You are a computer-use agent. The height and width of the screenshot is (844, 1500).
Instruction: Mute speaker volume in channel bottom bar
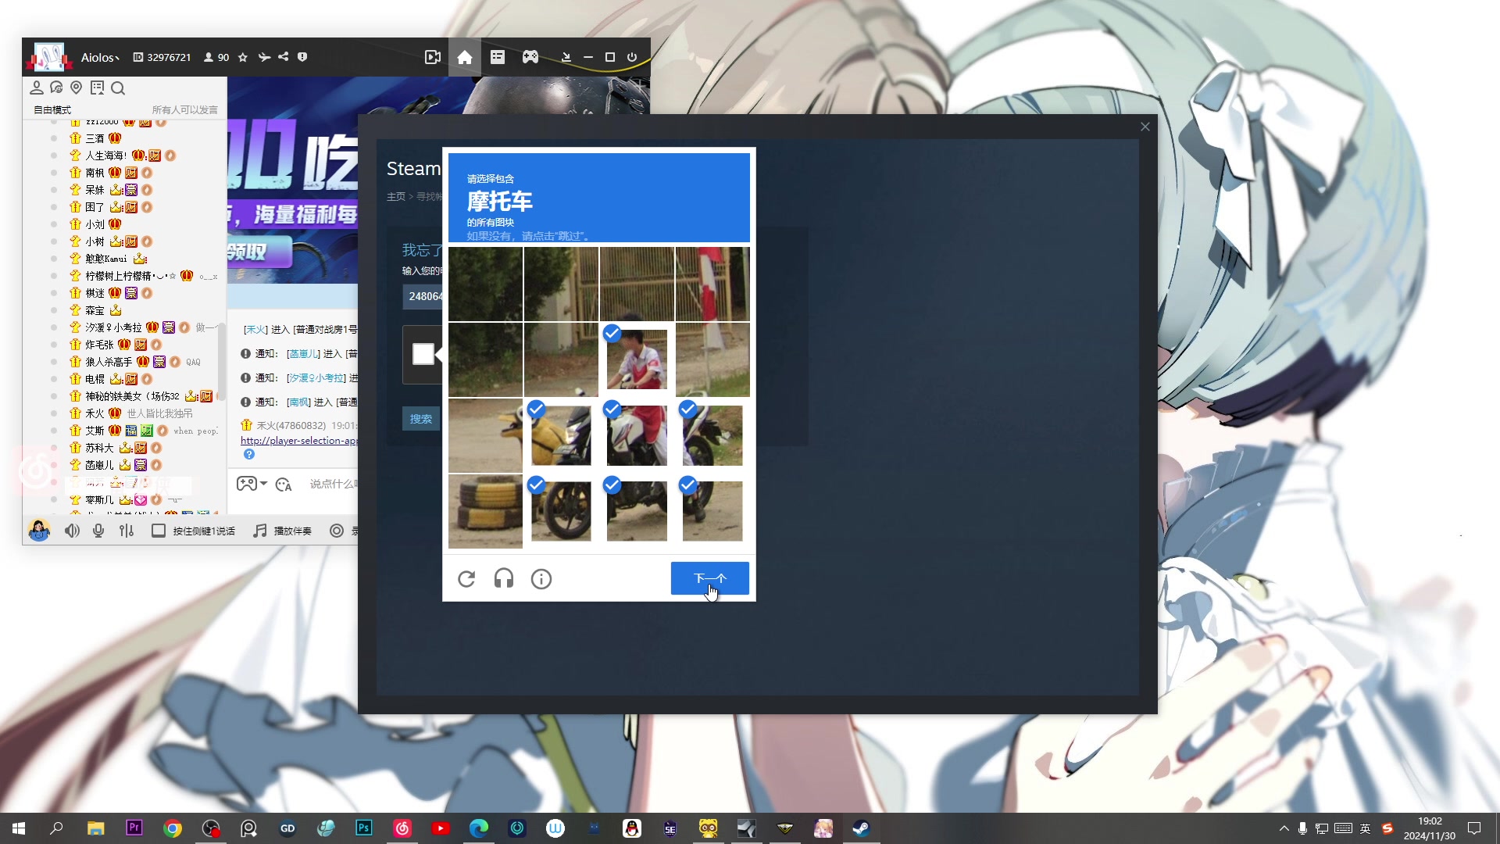click(x=72, y=531)
